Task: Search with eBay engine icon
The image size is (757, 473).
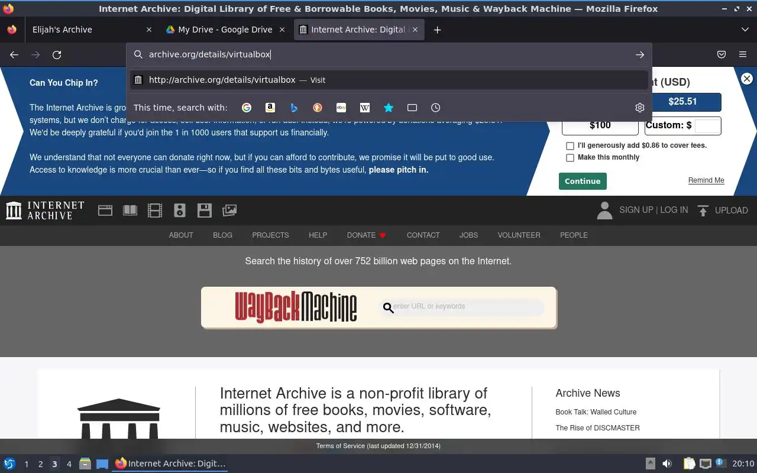Action: pos(341,108)
